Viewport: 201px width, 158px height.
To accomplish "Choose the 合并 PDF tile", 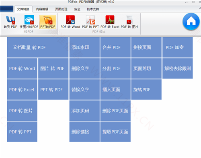I will point(115,47).
